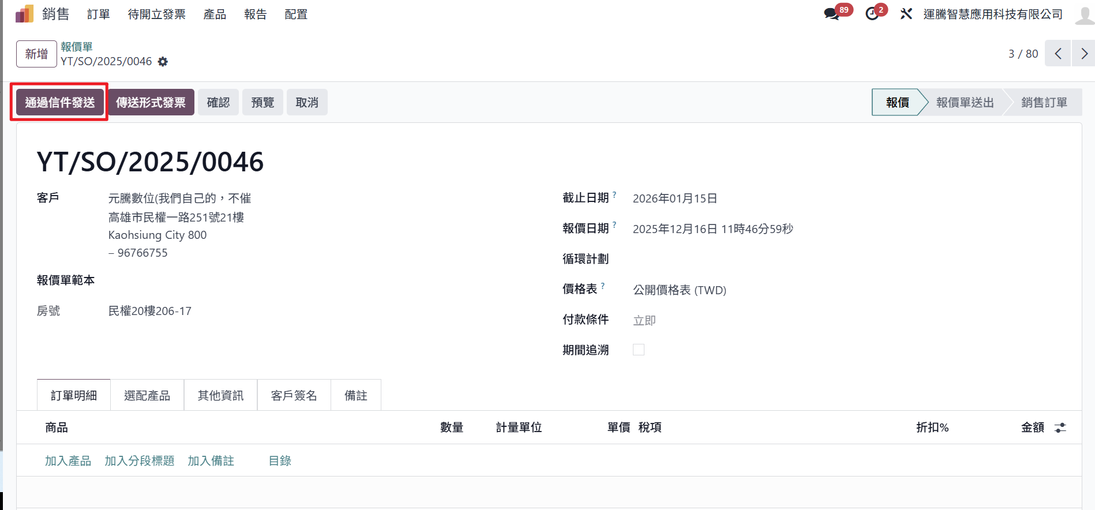This screenshot has width=1095, height=510.
Task: Switch to the 客戶簽名 tab
Action: (294, 395)
